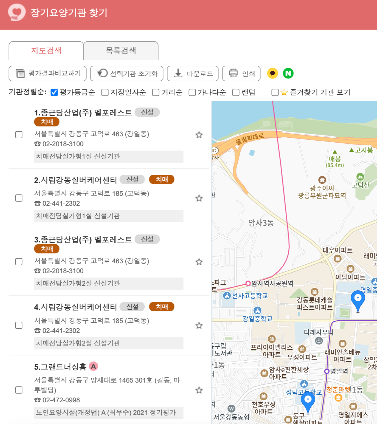Click 고지봉 peak label on map
The width and height of the screenshot is (377, 424).
pos(364,150)
